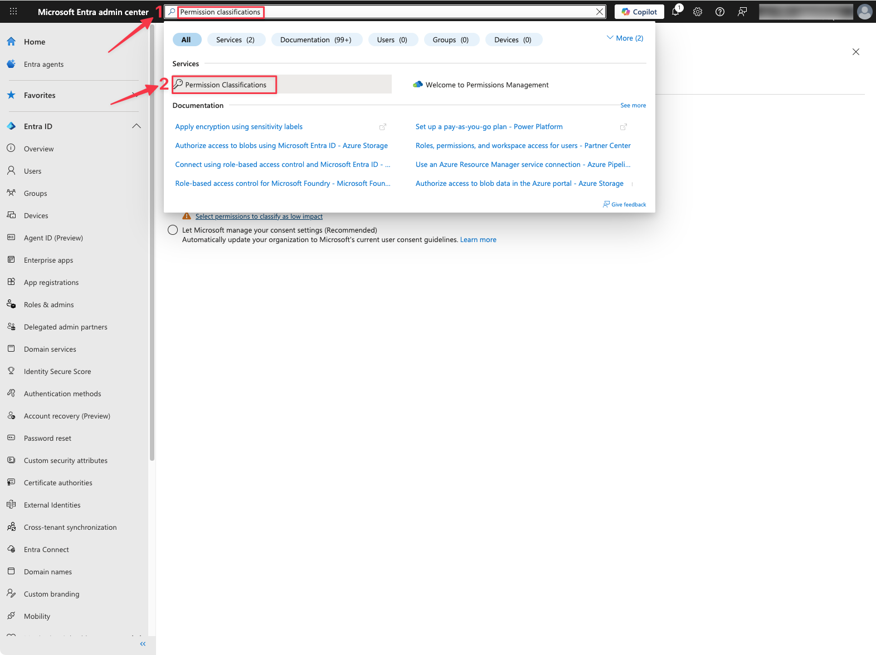Open Domain names in sidebar
This screenshot has height=655, width=876.
pyautogui.click(x=48, y=572)
